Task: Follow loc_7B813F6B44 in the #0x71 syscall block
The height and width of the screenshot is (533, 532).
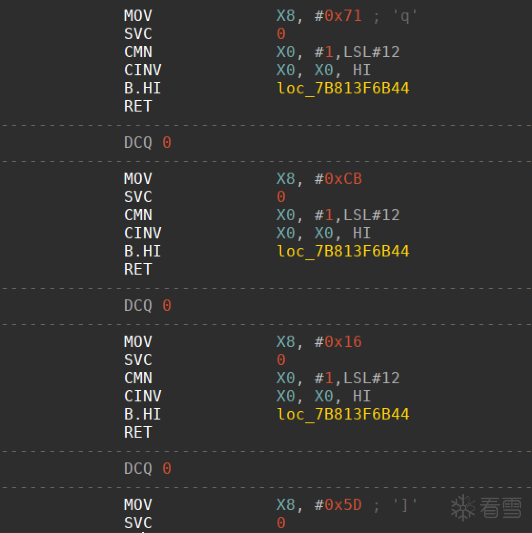Action: point(343,88)
